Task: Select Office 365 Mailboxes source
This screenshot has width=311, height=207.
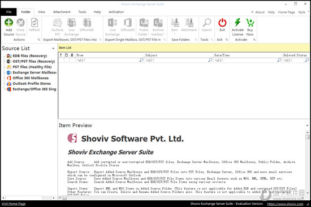Action: 31,78
